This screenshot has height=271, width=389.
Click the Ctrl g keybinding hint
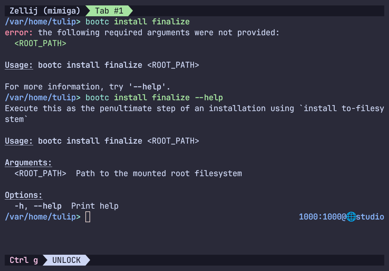24,260
